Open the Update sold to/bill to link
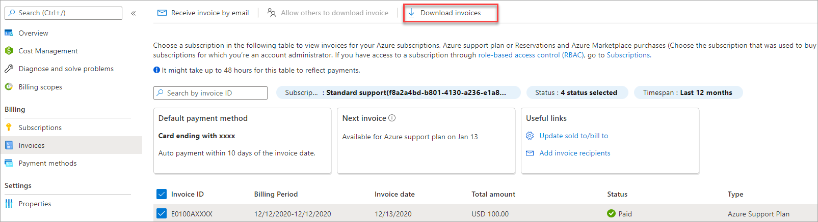Image resolution: width=818 pixels, height=222 pixels. tap(573, 136)
